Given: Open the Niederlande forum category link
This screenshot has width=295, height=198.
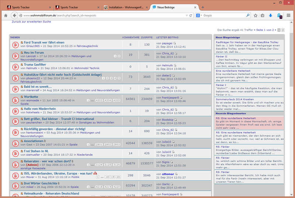Looking at the screenshot, I should 85,155.
